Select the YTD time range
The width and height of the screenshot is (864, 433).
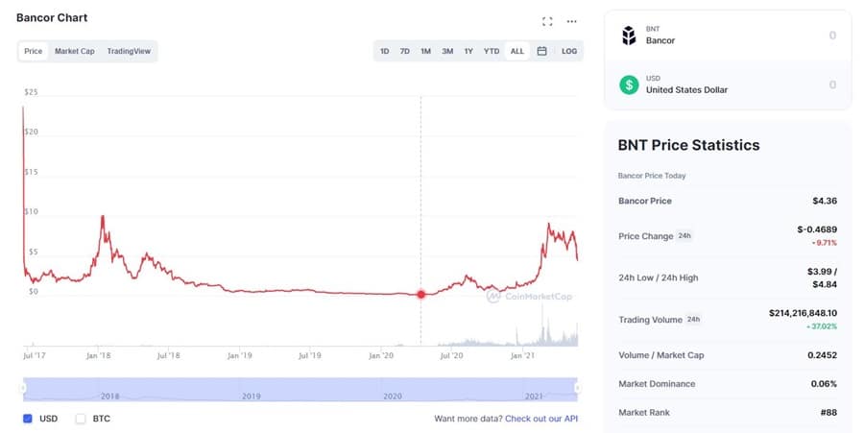click(491, 51)
